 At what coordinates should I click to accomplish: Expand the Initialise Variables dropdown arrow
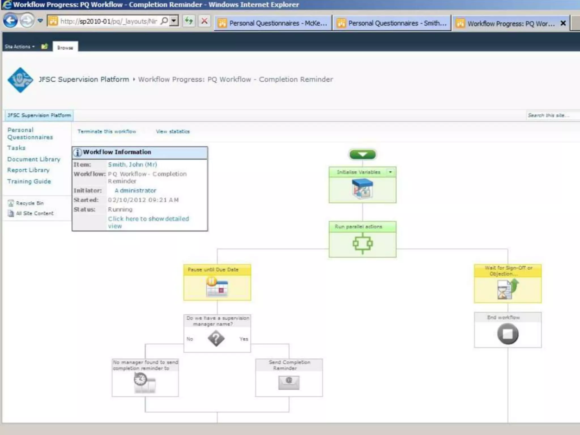point(390,172)
